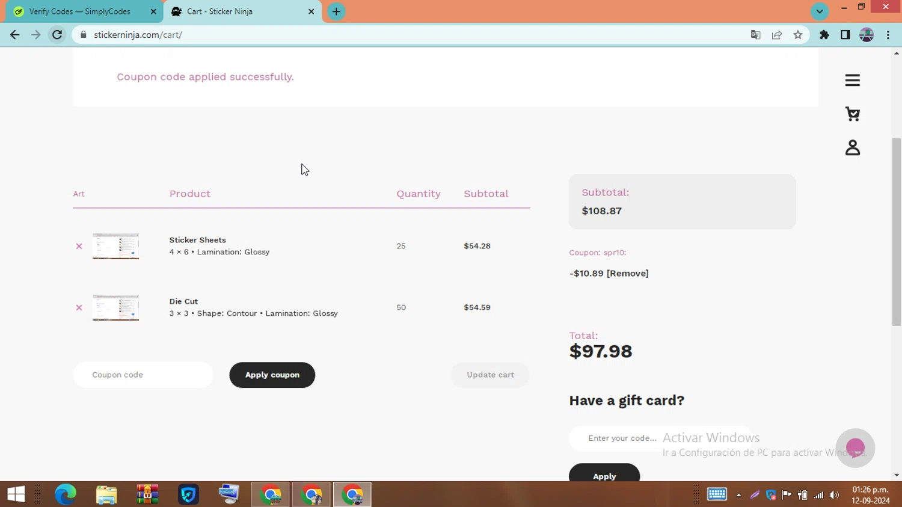View site info padlock icon
This screenshot has width=902, height=507.
[x=84, y=35]
